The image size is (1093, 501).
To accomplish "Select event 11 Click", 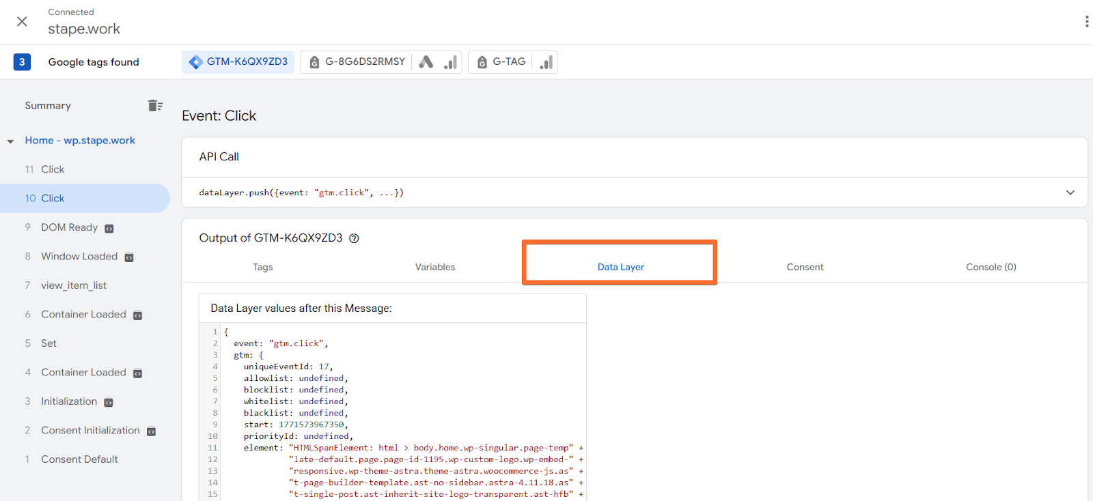I will pyautogui.click(x=85, y=169).
